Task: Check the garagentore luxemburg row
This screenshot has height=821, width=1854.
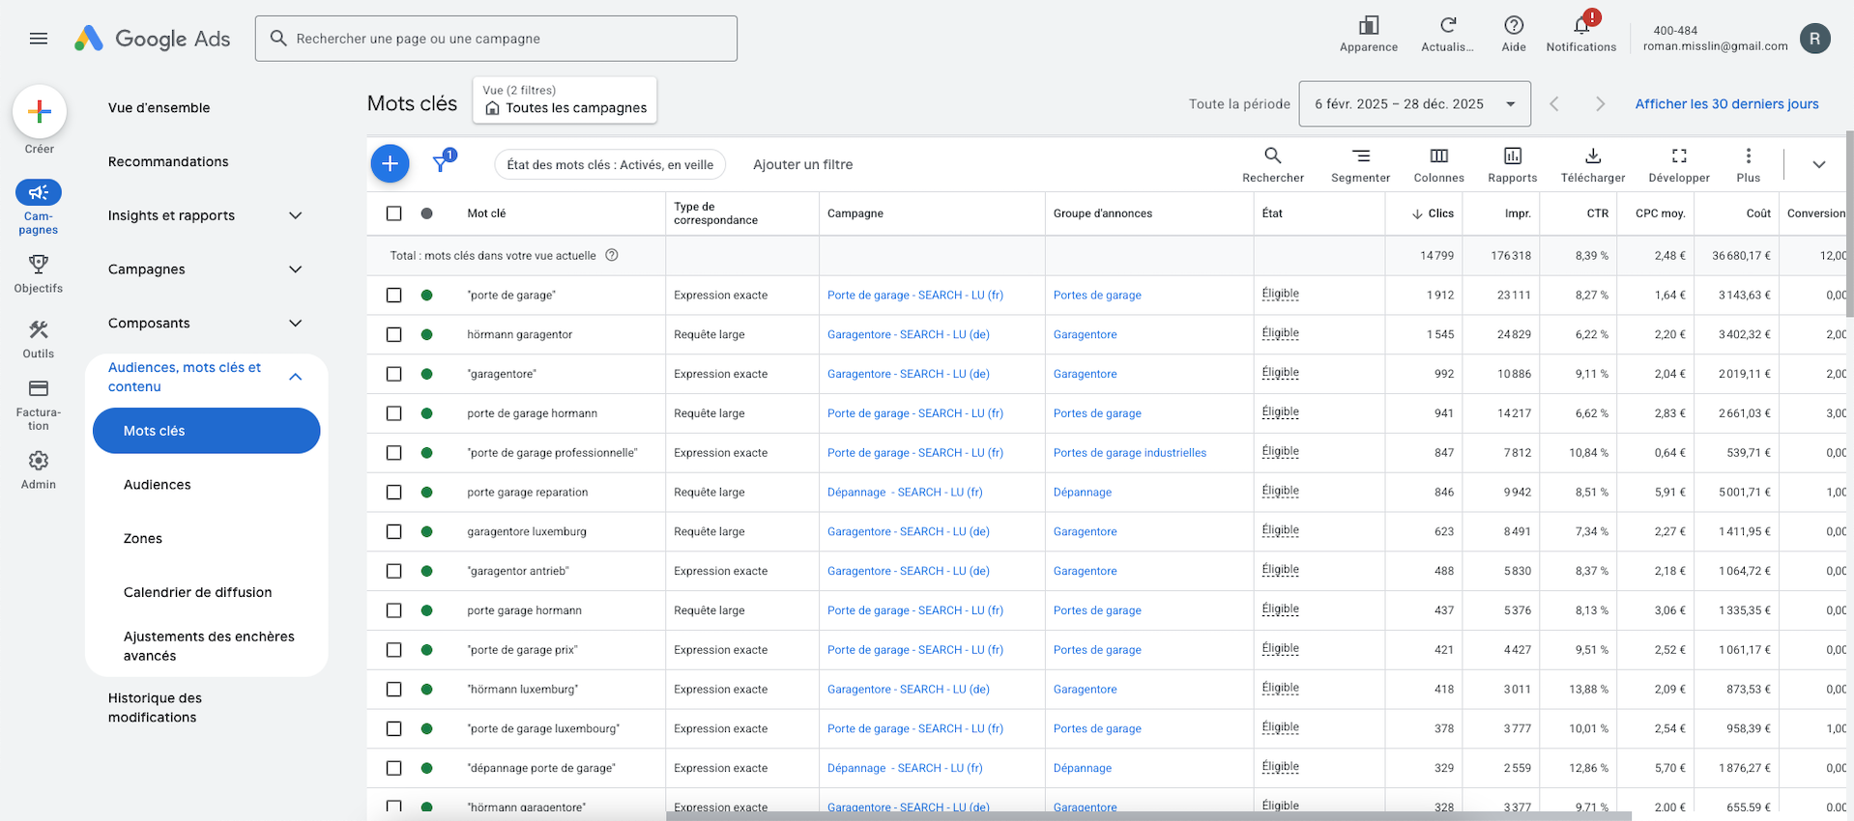Action: click(x=393, y=532)
